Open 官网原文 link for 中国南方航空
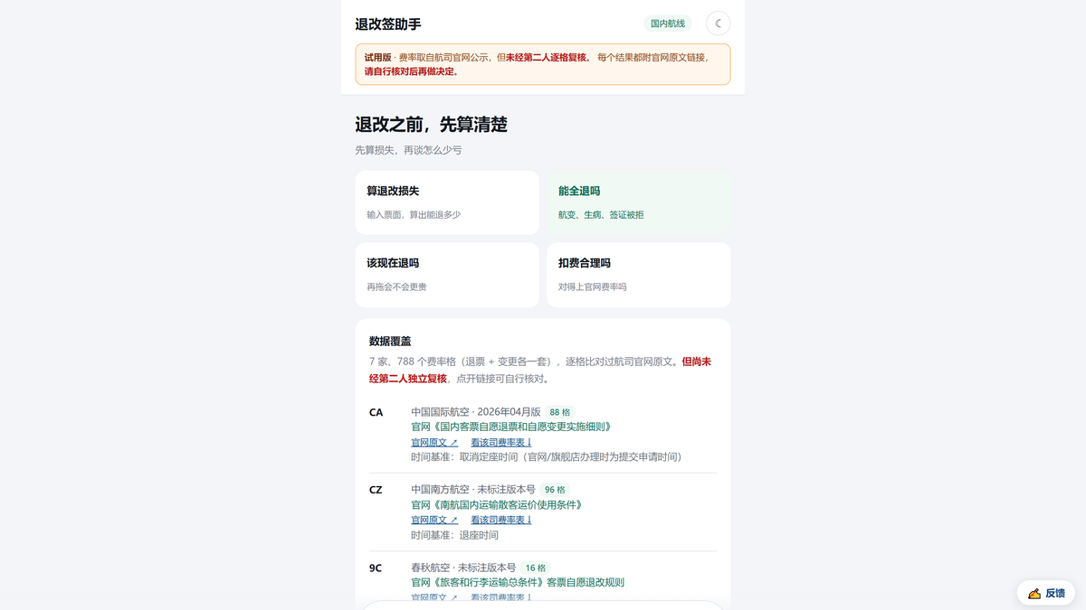The height and width of the screenshot is (610, 1086). coord(434,520)
